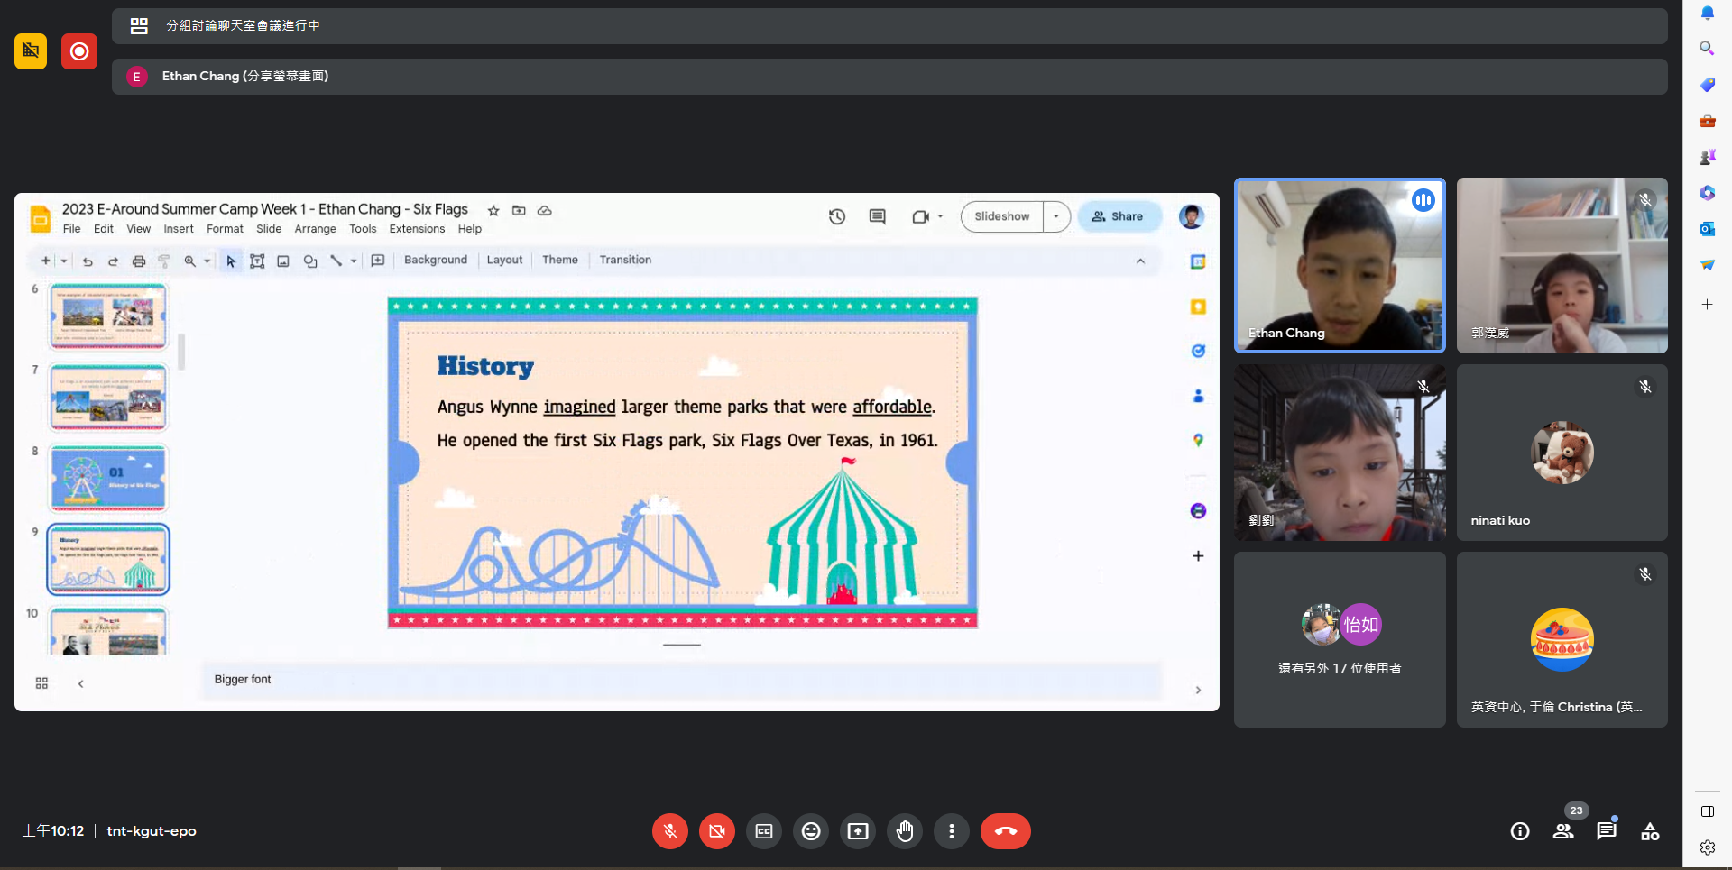Turn on camera in Meet controls
Screen dimensions: 1732x870
[x=717, y=831]
